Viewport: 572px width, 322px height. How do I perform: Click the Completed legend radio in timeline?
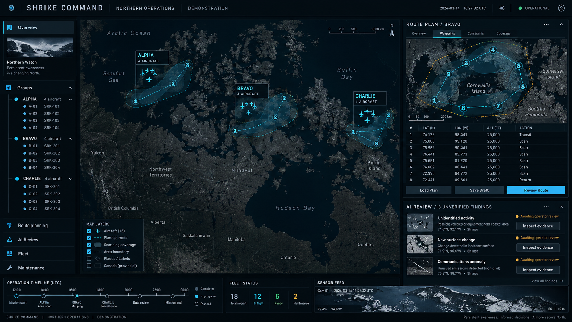(197, 289)
